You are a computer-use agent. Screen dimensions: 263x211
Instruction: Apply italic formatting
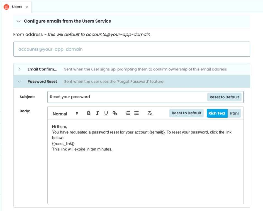(x=97, y=113)
